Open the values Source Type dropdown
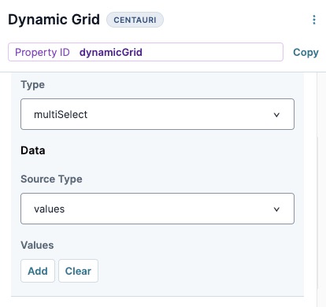Screen dimensions: 326x307 pyautogui.click(x=157, y=209)
